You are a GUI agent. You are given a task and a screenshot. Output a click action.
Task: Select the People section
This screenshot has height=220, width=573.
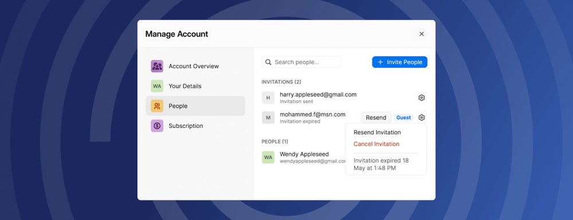pos(195,106)
